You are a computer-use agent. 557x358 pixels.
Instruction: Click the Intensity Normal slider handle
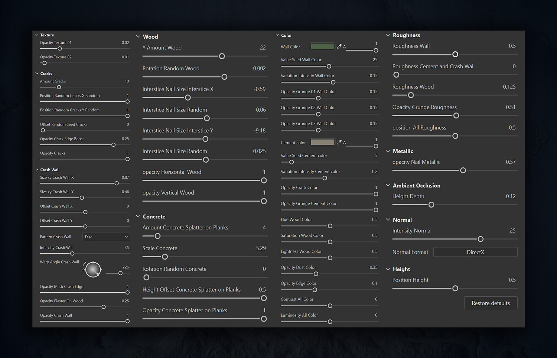click(x=481, y=239)
